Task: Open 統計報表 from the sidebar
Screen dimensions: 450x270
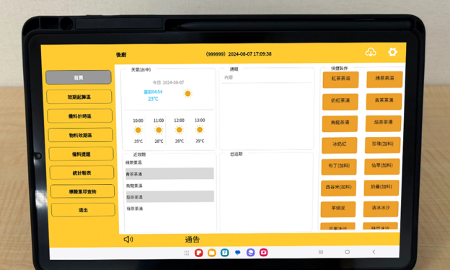Action: [81, 173]
